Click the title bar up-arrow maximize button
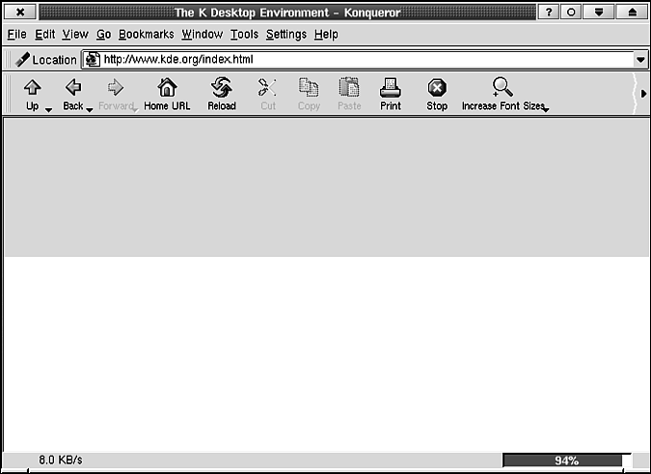 coord(632,12)
